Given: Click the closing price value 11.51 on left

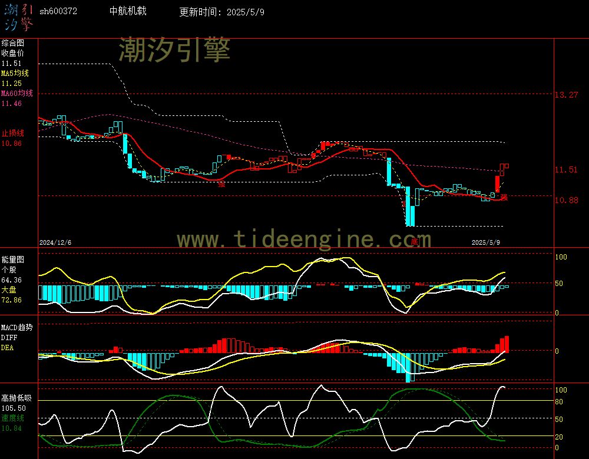Looking at the screenshot, I should [x=11, y=64].
